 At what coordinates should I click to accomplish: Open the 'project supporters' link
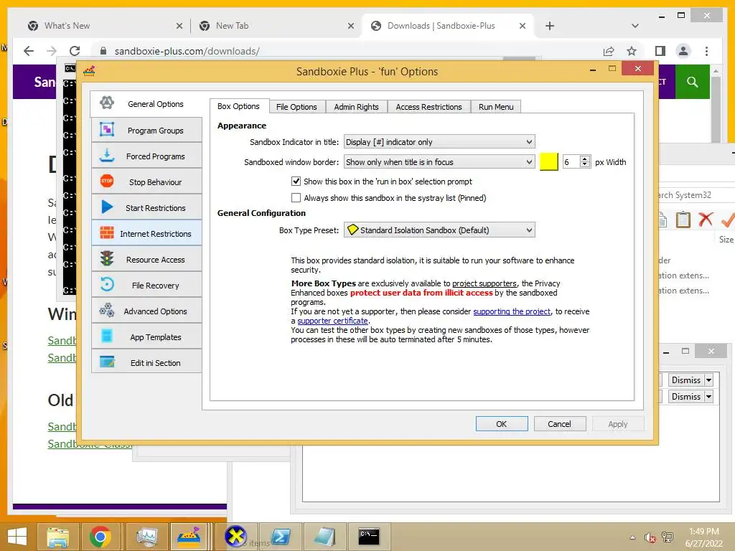point(484,283)
